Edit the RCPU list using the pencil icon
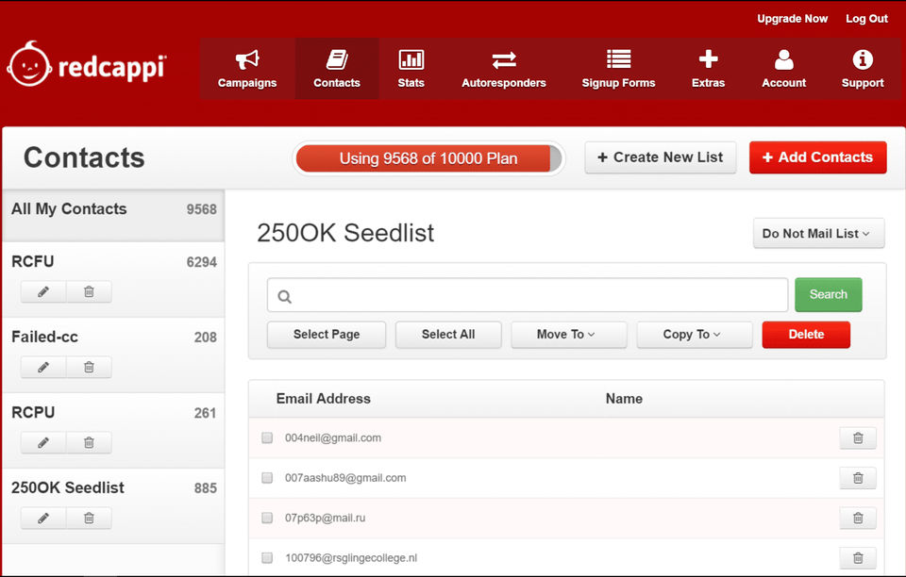 (x=43, y=443)
